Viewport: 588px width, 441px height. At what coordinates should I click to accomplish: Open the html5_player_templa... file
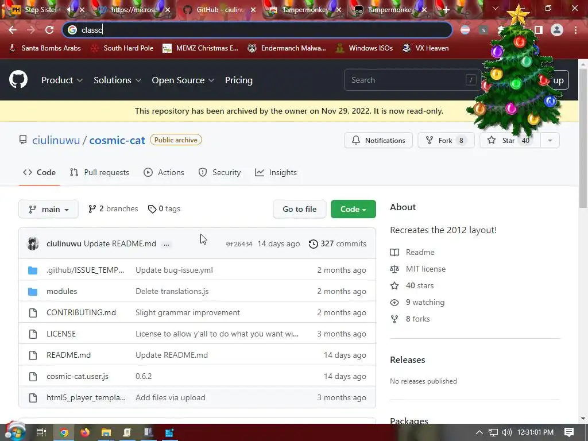coord(86,397)
